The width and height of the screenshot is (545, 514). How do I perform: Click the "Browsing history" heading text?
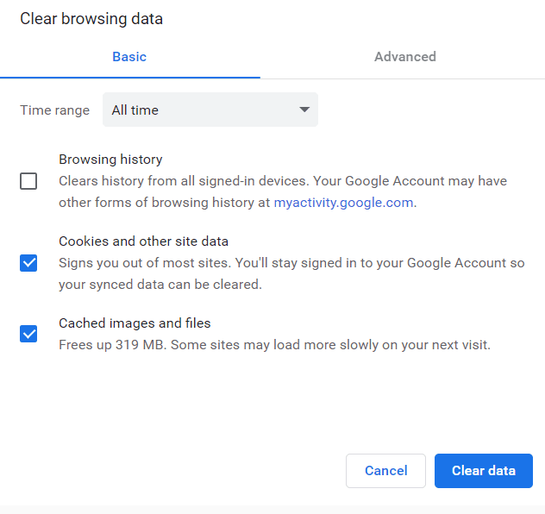click(110, 160)
